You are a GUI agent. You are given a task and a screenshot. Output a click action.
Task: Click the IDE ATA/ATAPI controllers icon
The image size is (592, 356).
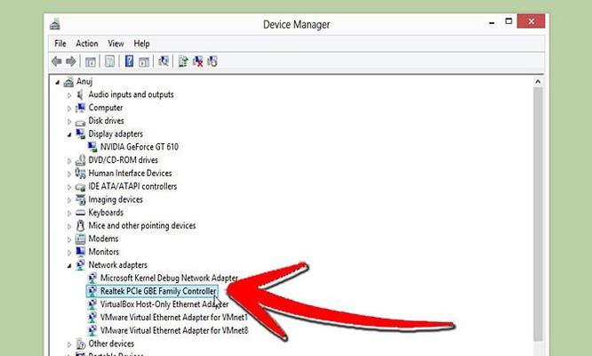[80, 187]
